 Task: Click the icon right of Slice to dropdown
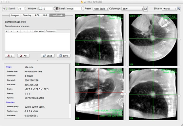[x=179, y=8]
